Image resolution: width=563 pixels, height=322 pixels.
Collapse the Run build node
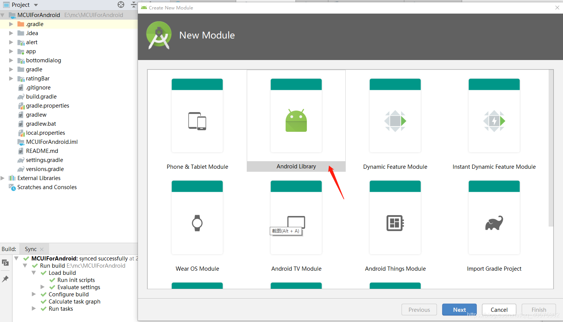pyautogui.click(x=25, y=266)
